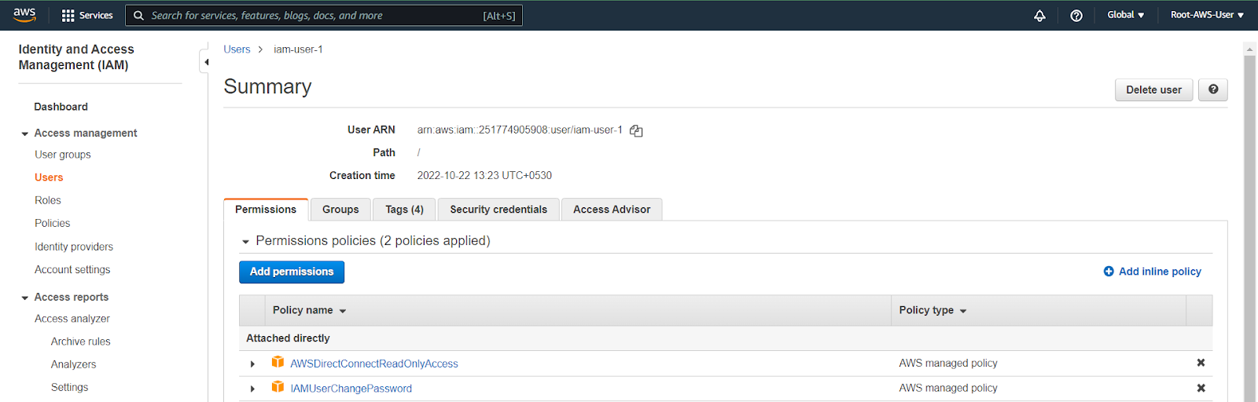Open Account settings in the sidebar
1258x402 pixels.
point(72,269)
